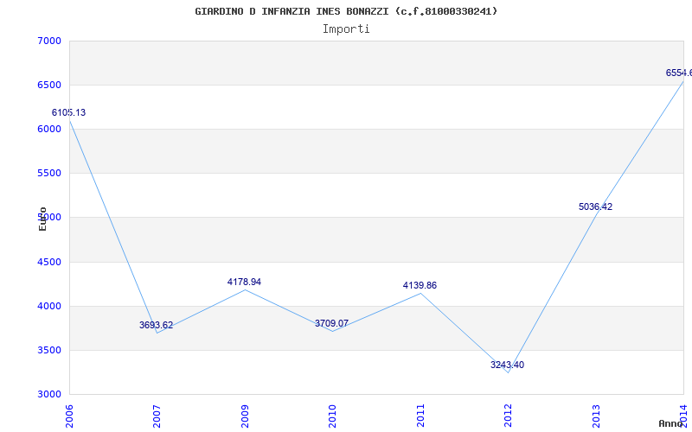Image resolution: width=692 pixels, height=432 pixels.
Task: Click the 6500 y-axis tick label
Action: click(49, 85)
